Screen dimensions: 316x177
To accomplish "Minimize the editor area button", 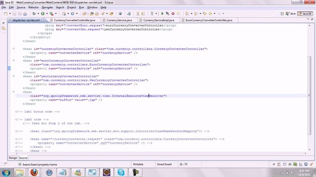I will [x=308, y=19].
